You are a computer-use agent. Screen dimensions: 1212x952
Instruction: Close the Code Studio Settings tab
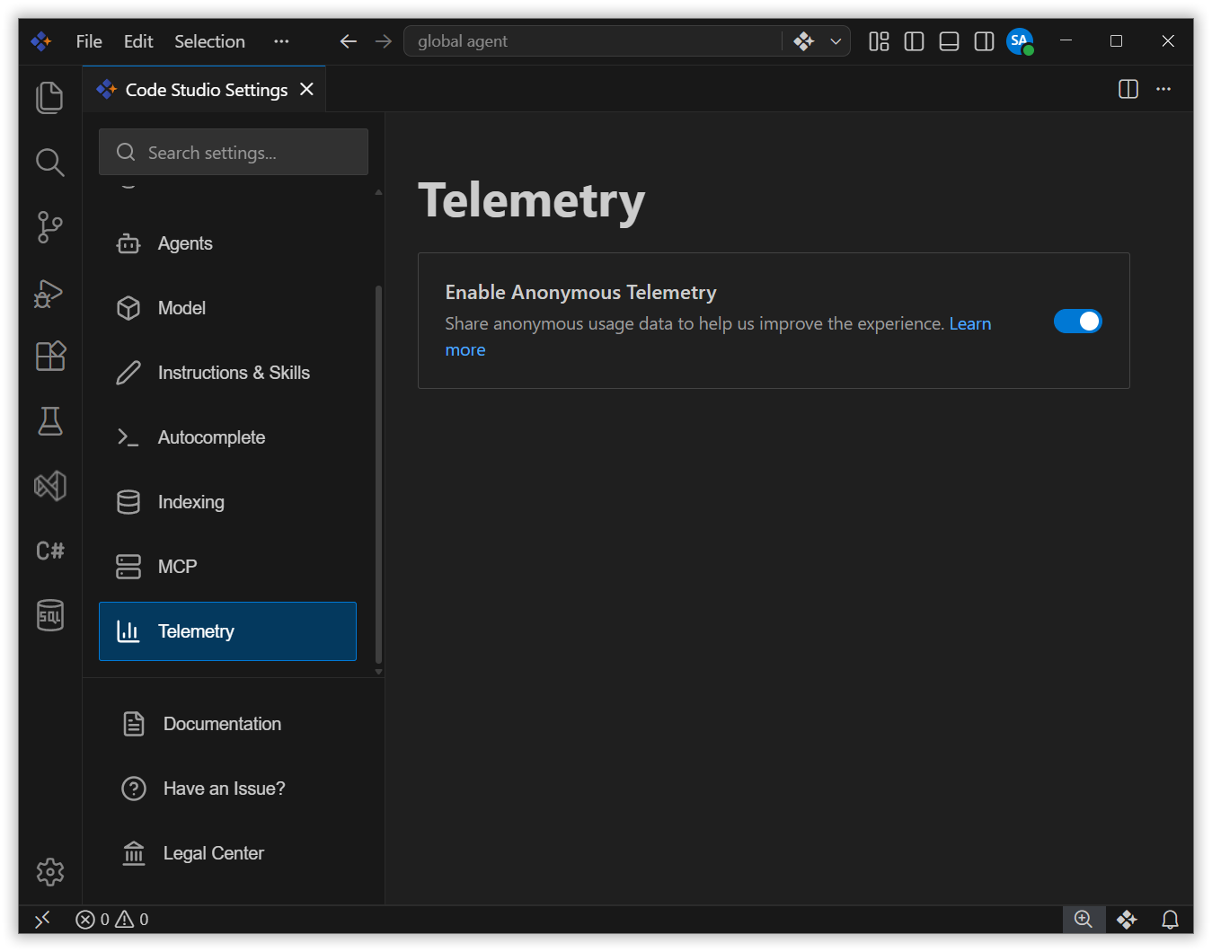click(x=306, y=89)
